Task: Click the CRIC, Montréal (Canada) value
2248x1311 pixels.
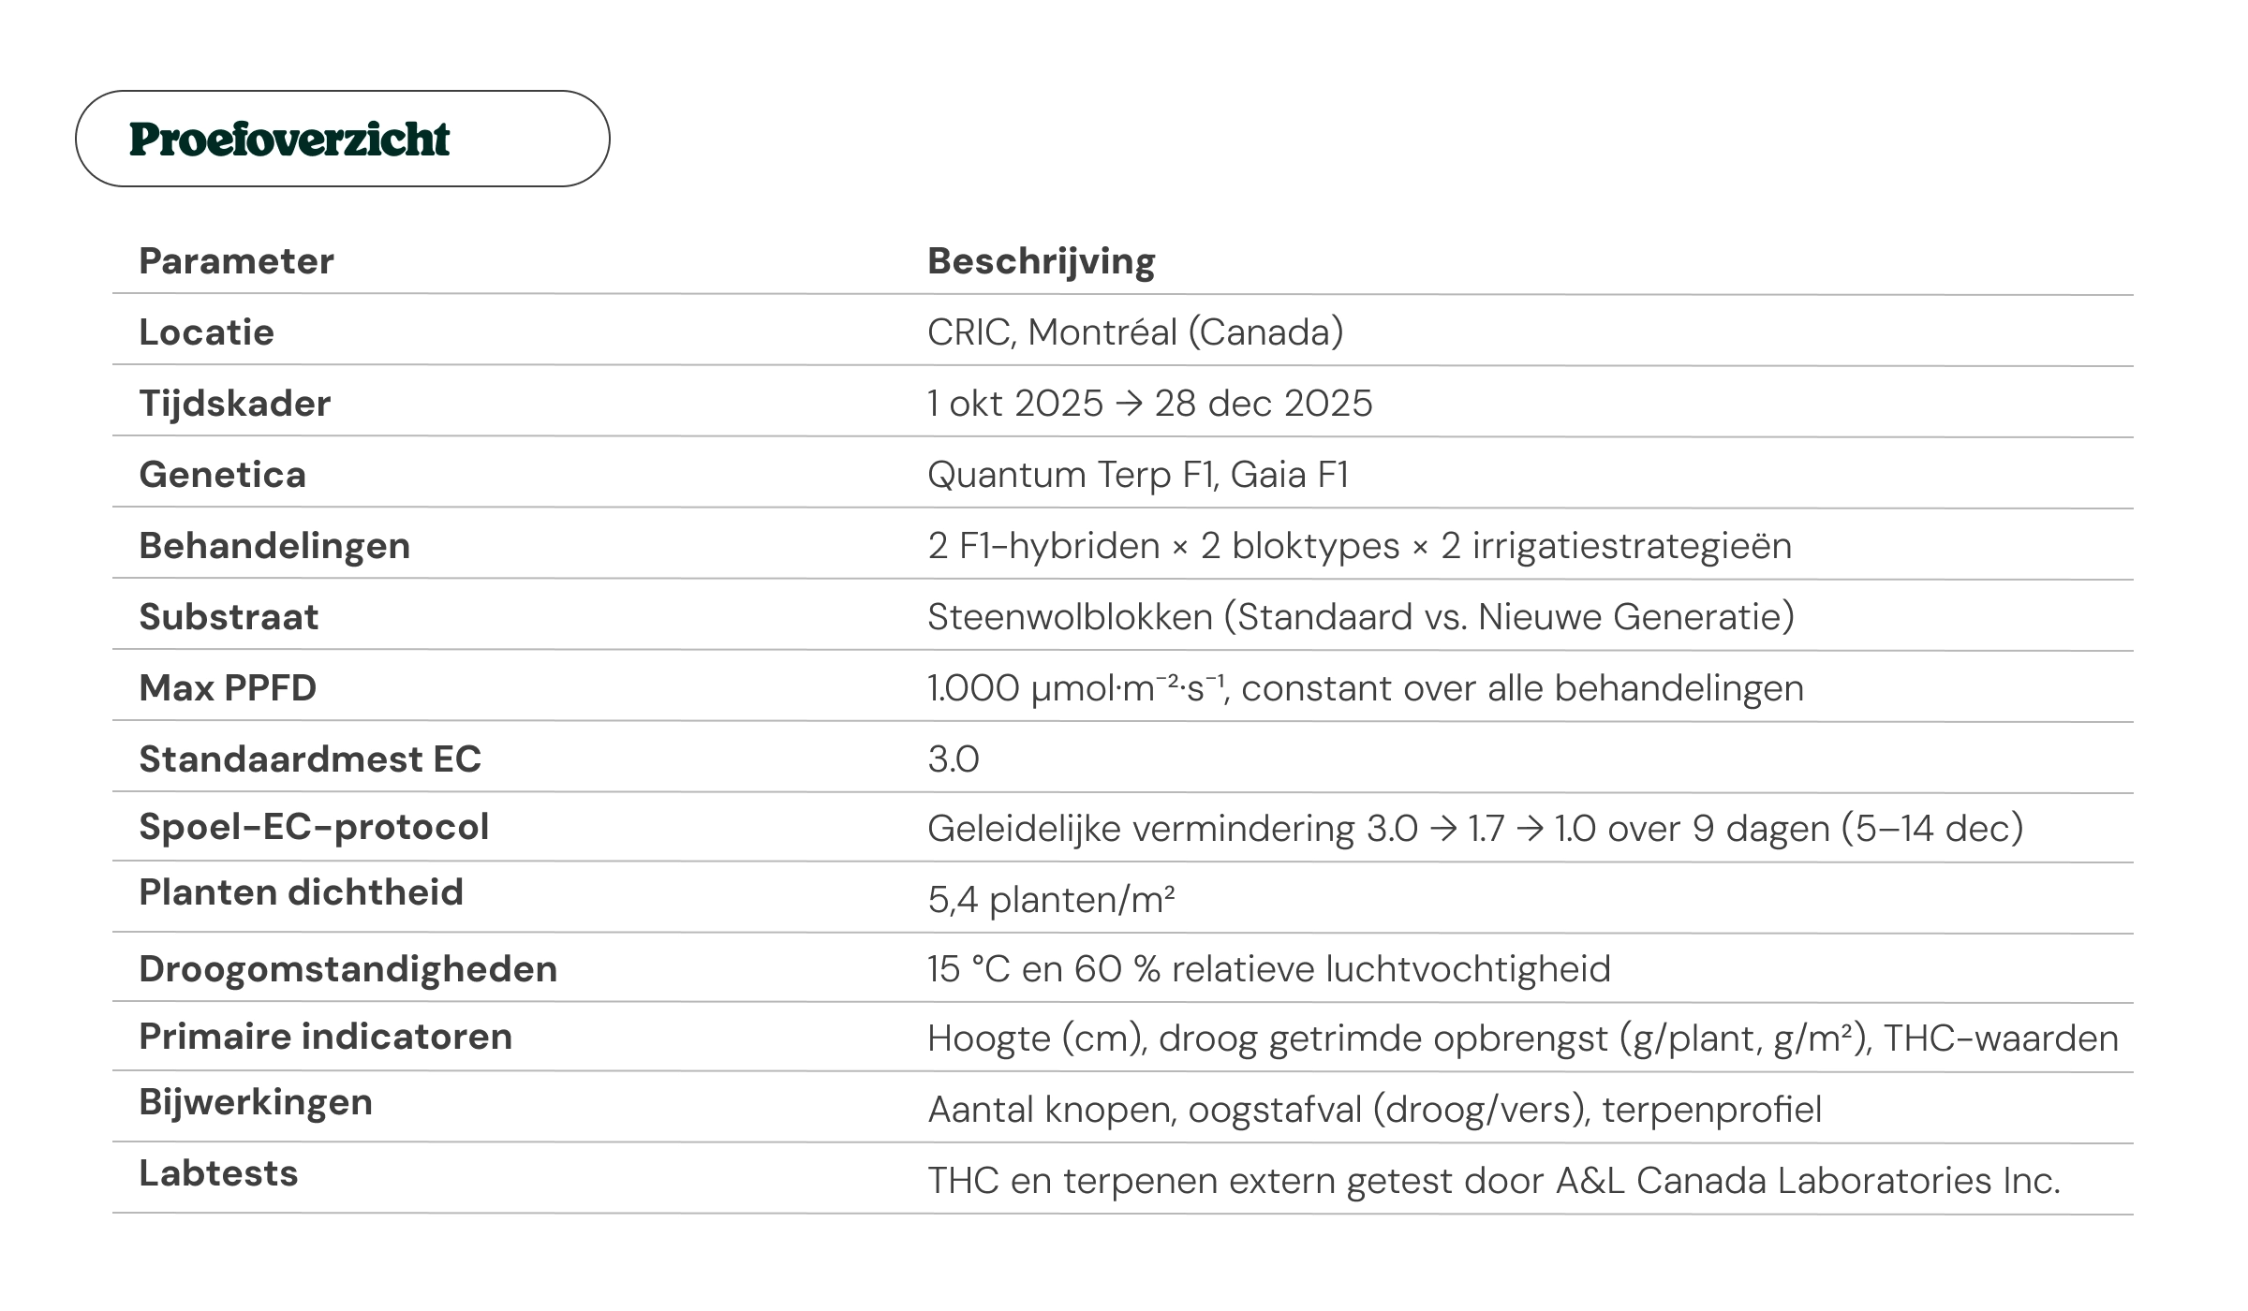Action: (1135, 332)
